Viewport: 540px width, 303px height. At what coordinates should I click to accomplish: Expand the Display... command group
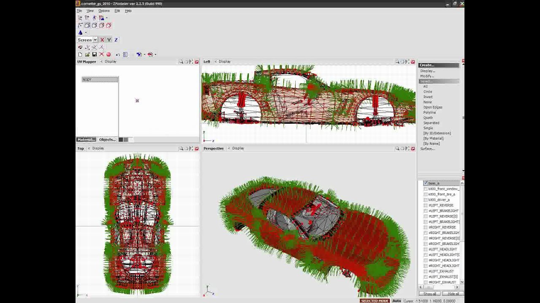click(427, 71)
